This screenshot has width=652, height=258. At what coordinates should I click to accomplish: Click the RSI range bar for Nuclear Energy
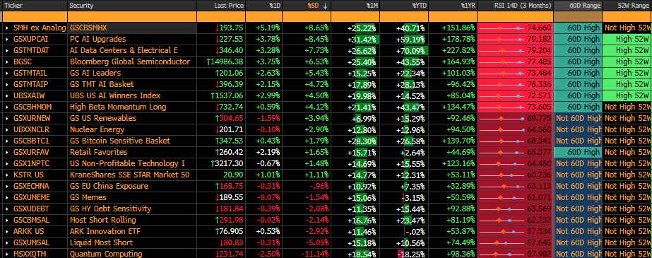point(502,129)
